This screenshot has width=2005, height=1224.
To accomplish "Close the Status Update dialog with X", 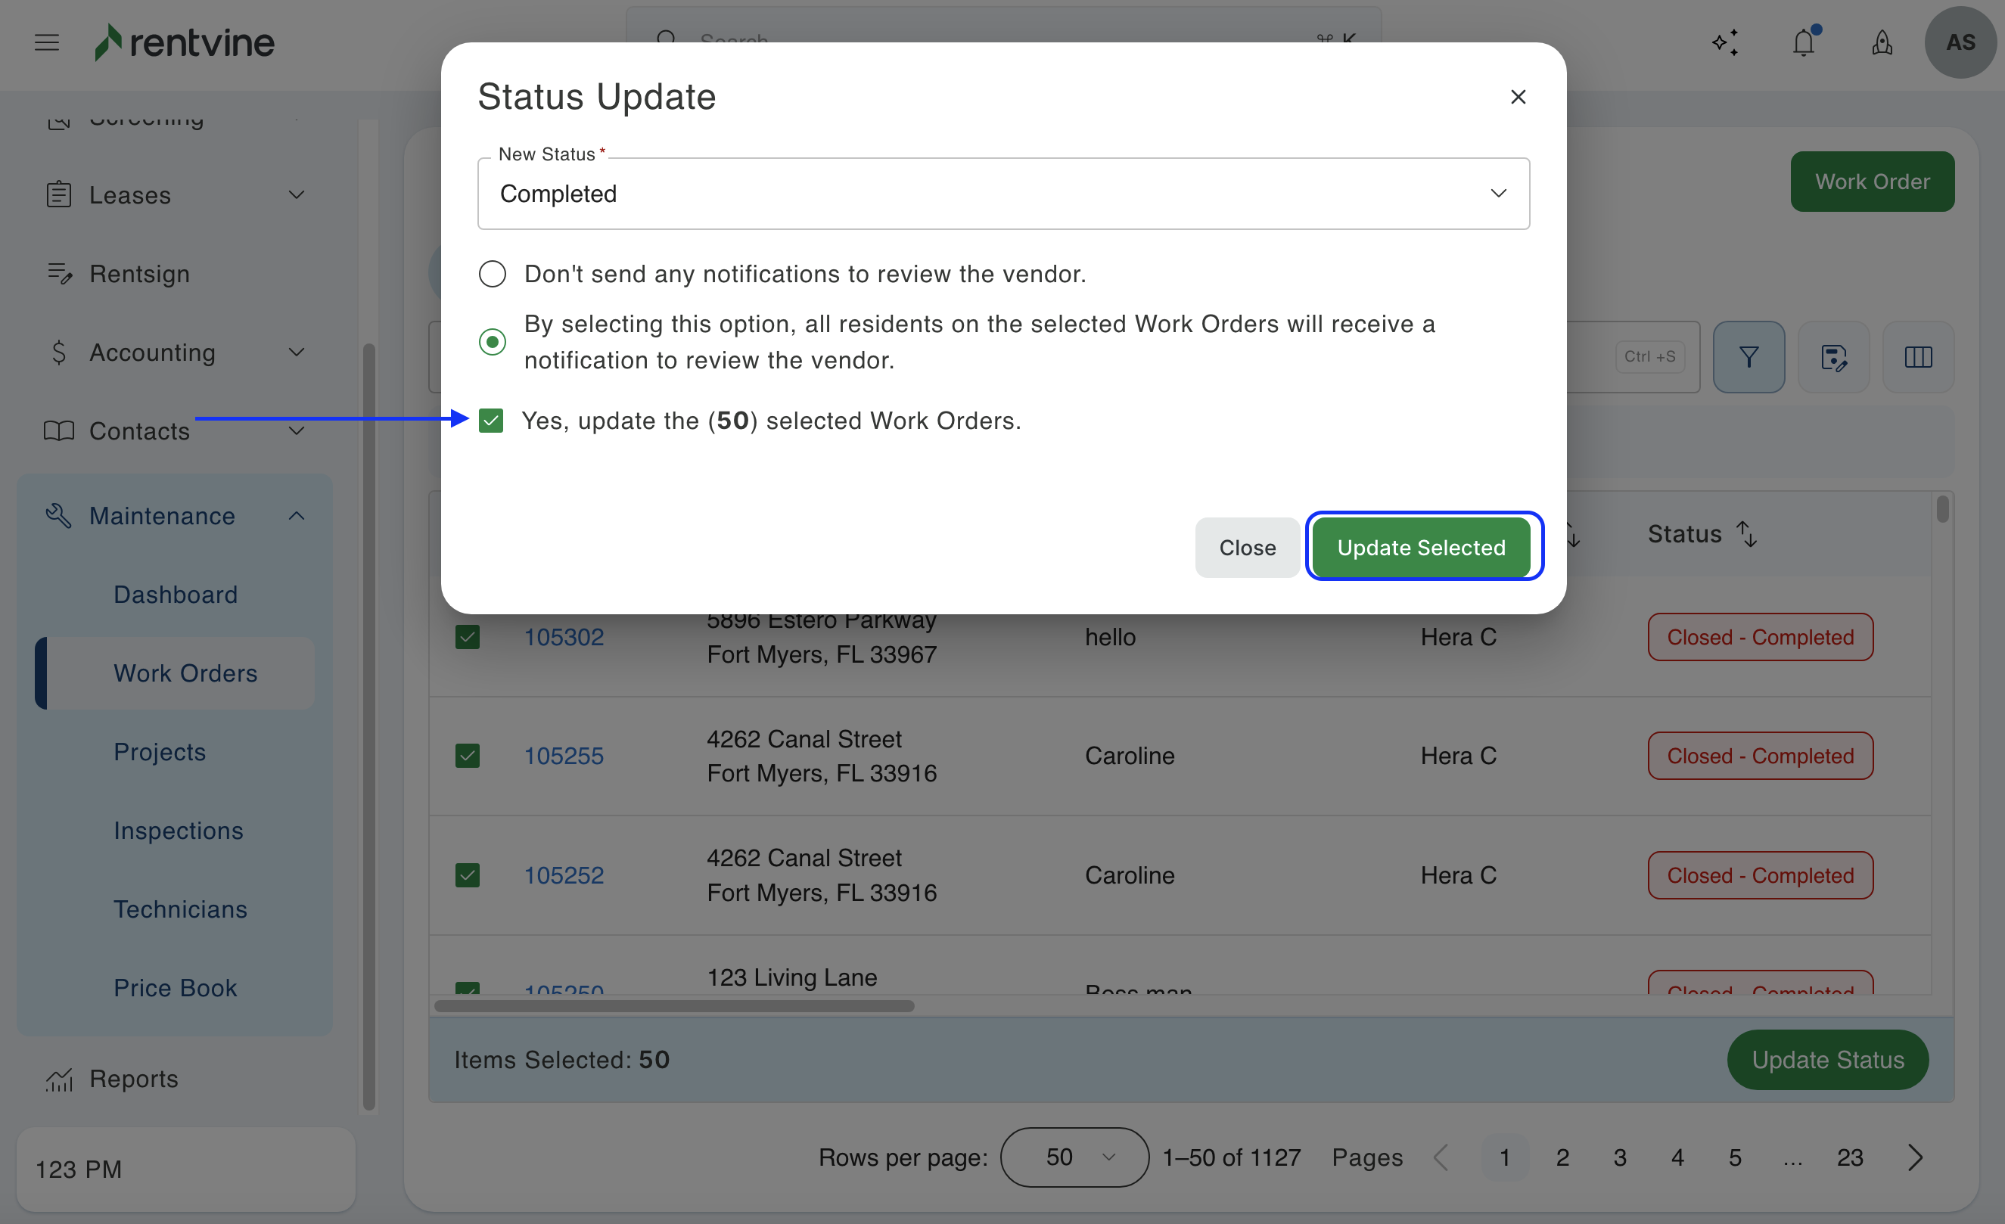I will [1518, 97].
